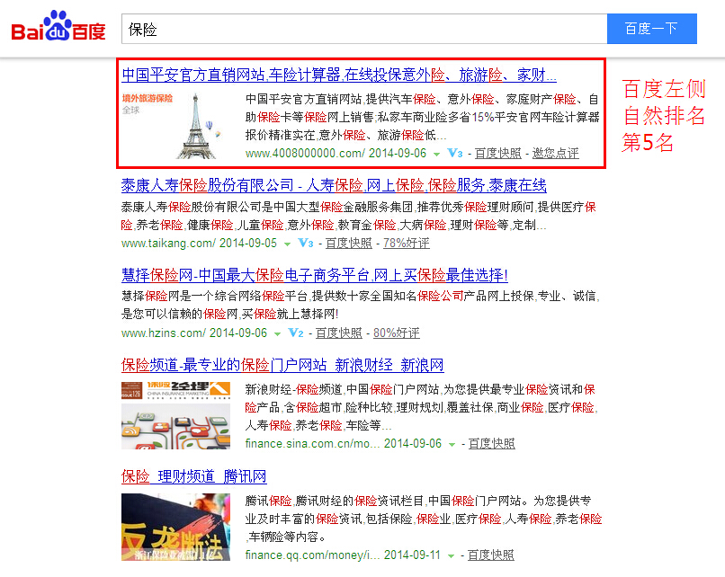Click the V3 badge on Ping An result
Screen dimensions: 725x577
click(x=455, y=154)
